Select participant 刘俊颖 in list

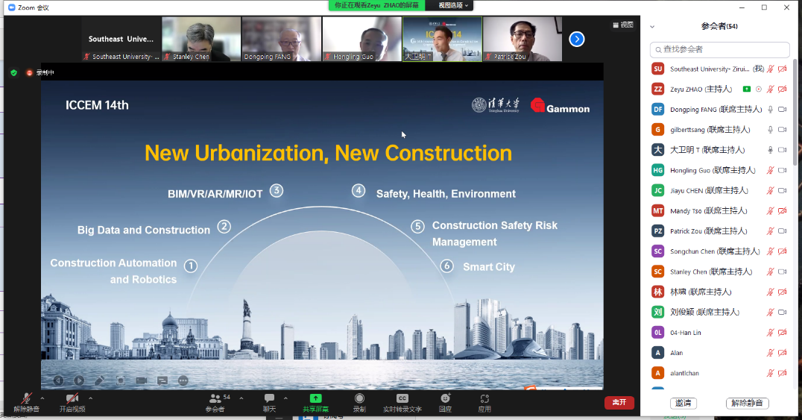pyautogui.click(x=720, y=312)
